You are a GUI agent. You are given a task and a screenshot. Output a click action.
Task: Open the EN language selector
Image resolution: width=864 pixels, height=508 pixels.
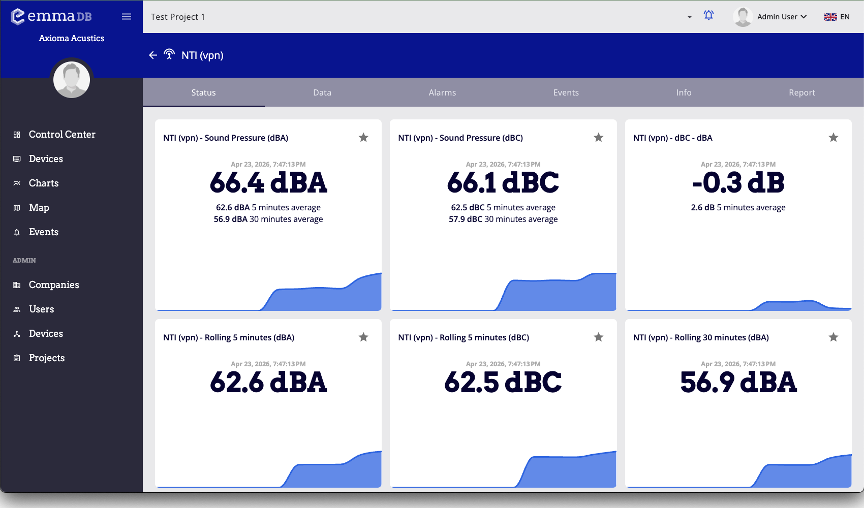[x=838, y=16]
